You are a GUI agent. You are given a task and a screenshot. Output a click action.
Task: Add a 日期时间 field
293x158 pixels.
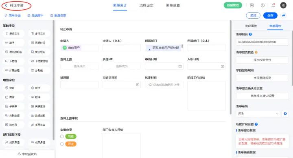39,43
